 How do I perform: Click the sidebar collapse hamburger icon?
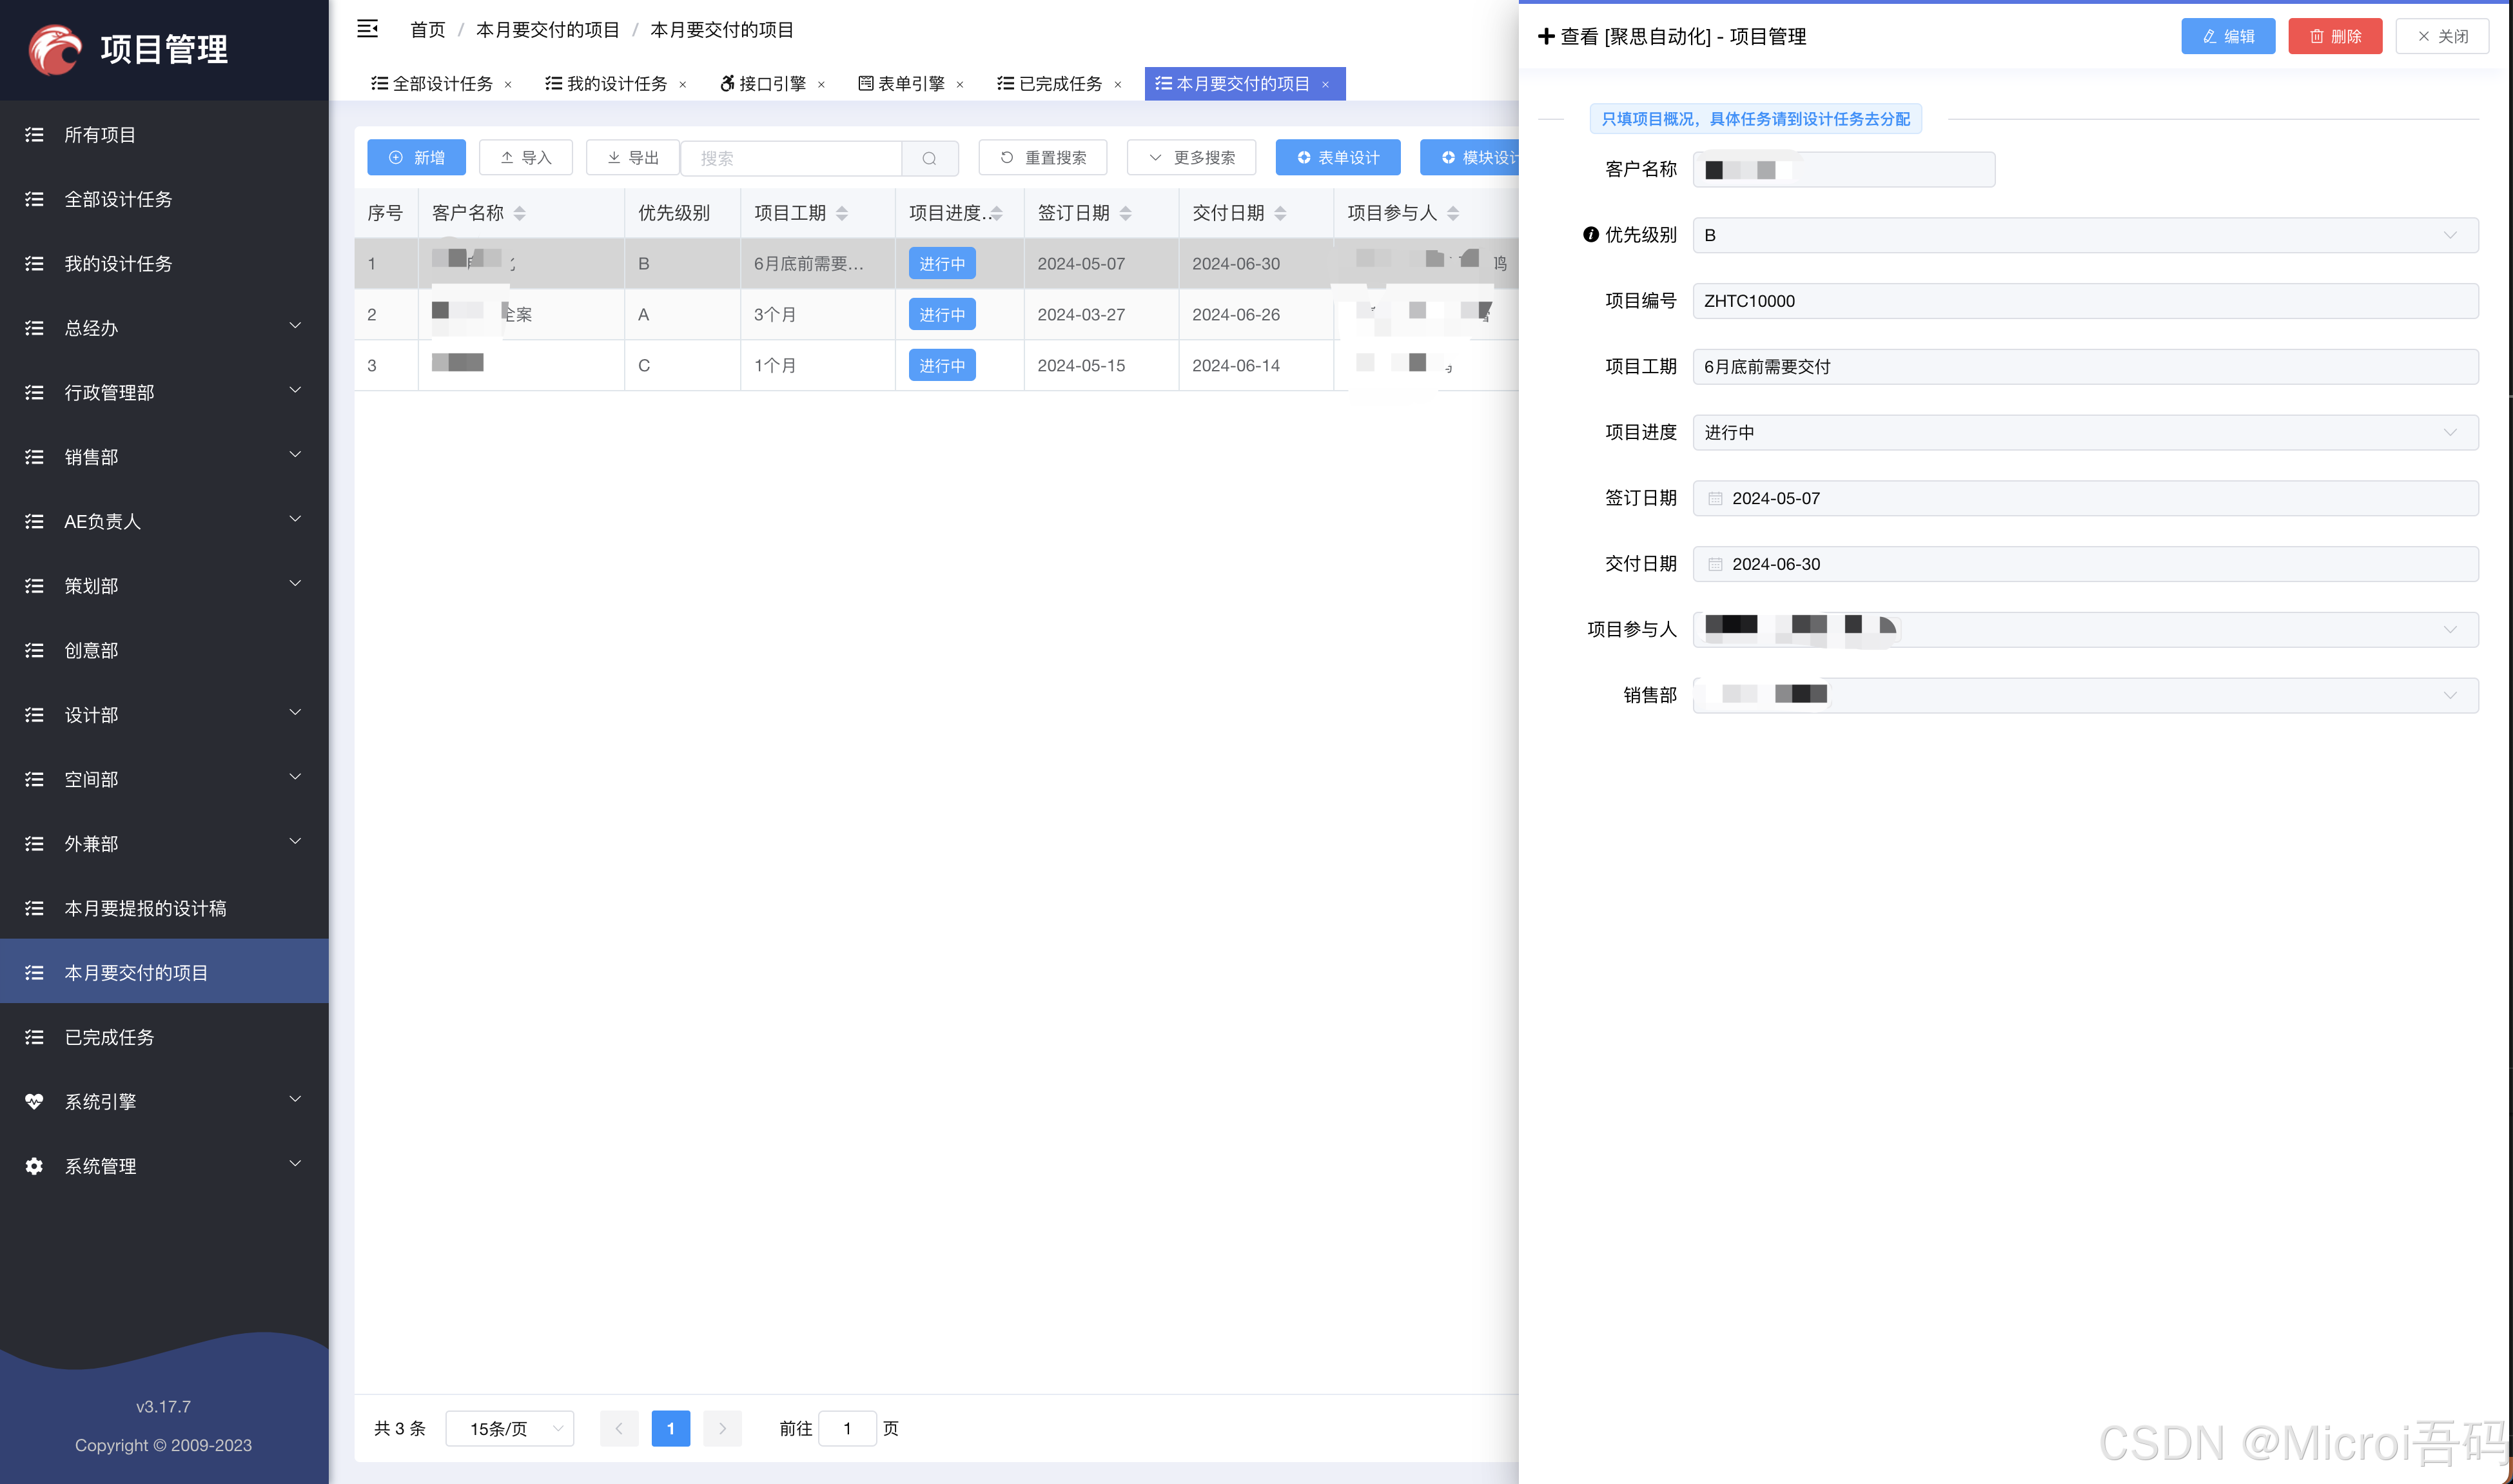[x=367, y=29]
